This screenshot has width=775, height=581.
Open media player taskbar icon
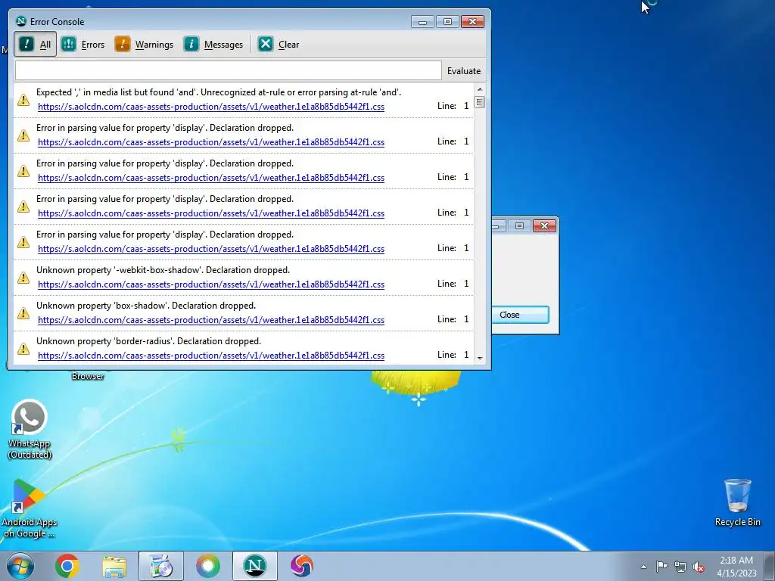coord(161,566)
